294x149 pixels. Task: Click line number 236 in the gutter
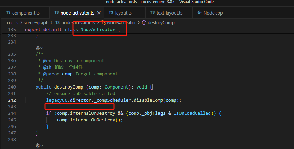12,61
